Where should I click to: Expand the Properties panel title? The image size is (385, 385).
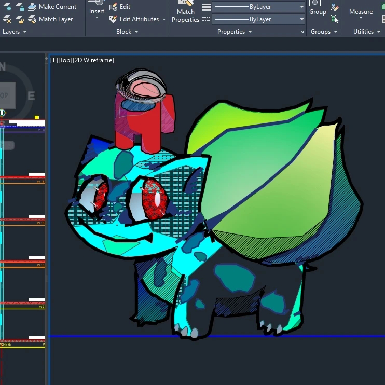[x=235, y=32]
